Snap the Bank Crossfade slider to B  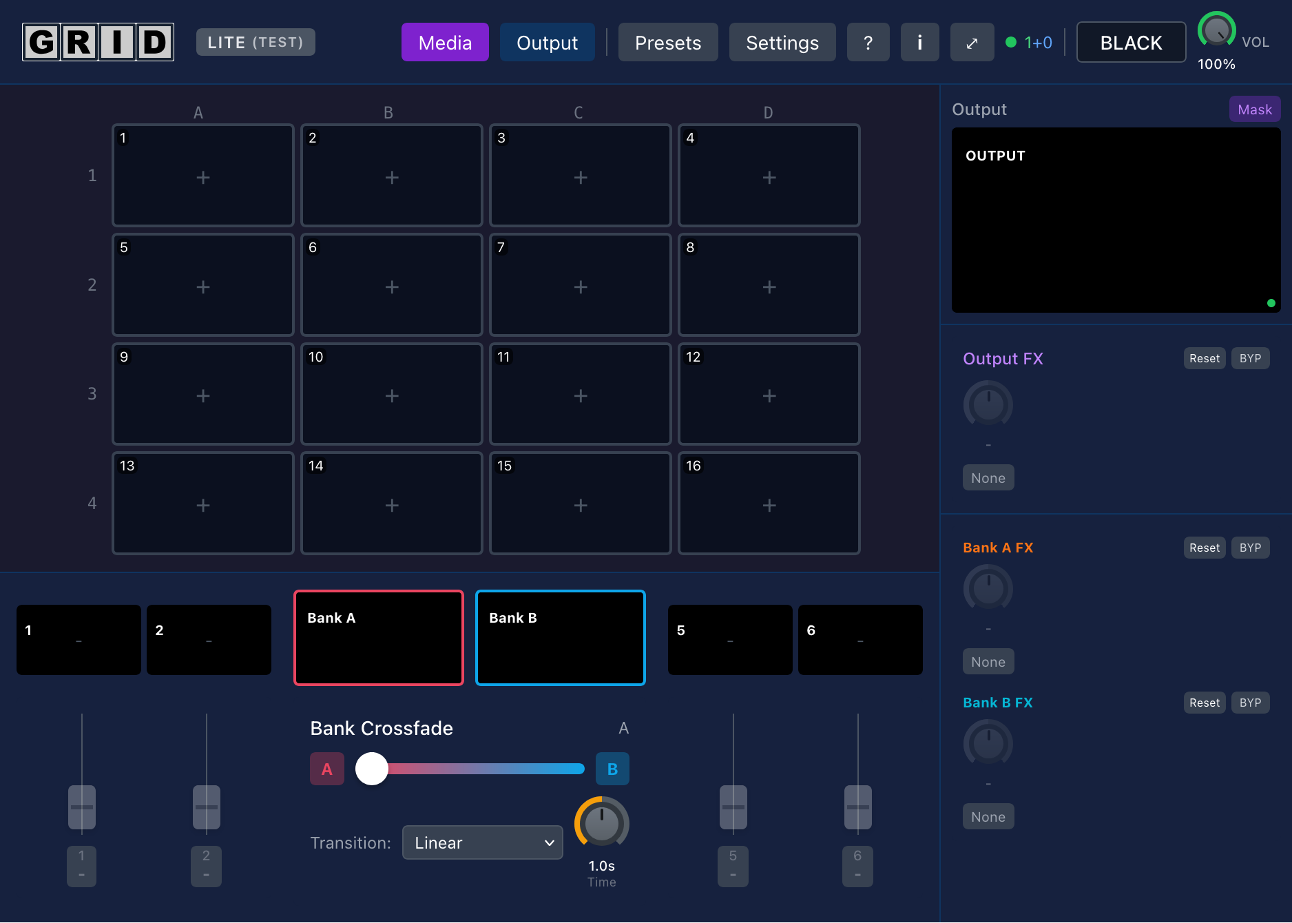pyautogui.click(x=612, y=769)
